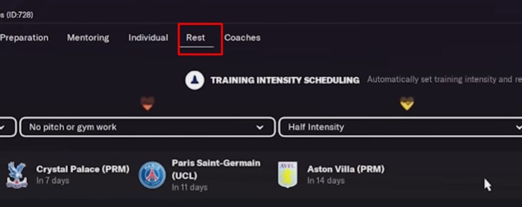The height and width of the screenshot is (207, 522).
Task: Click the Training Intensity Scheduling heading
Action: click(285, 80)
